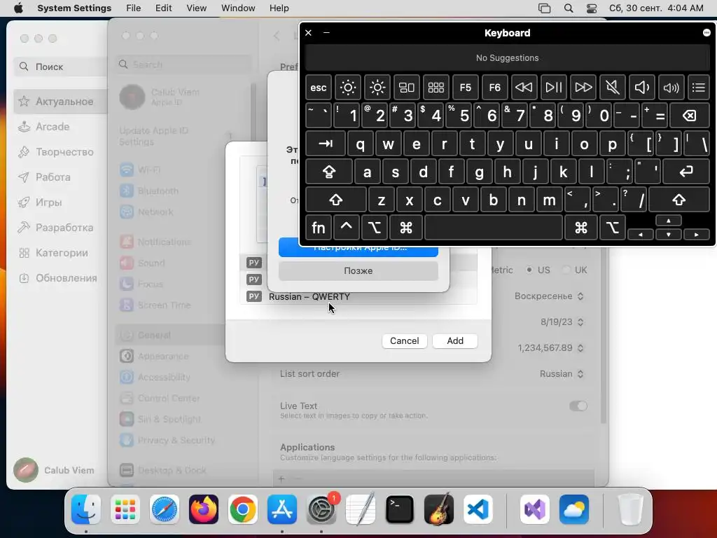Tap the tab key on virtual keyboard
The image size is (717, 538).
[x=326, y=144]
